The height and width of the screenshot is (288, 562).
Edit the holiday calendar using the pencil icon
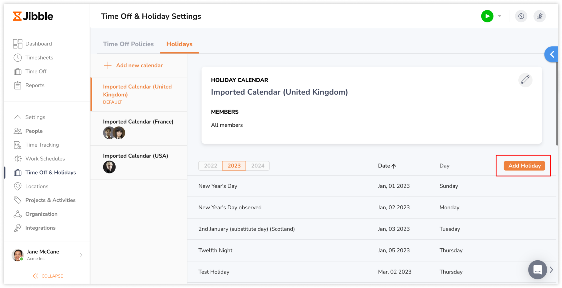pos(525,80)
